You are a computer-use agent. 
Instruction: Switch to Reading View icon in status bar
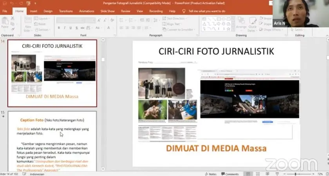pos(268,174)
